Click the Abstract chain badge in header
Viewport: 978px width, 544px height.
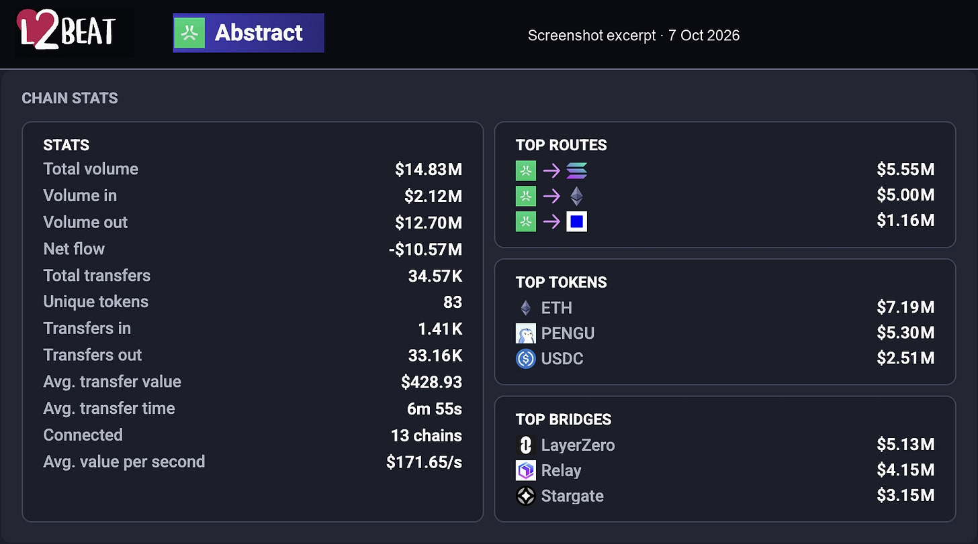pos(249,33)
